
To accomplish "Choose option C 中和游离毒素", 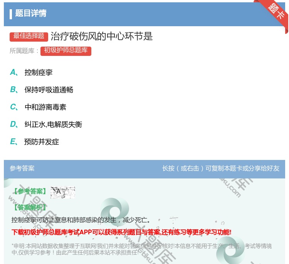I will pos(38,107).
